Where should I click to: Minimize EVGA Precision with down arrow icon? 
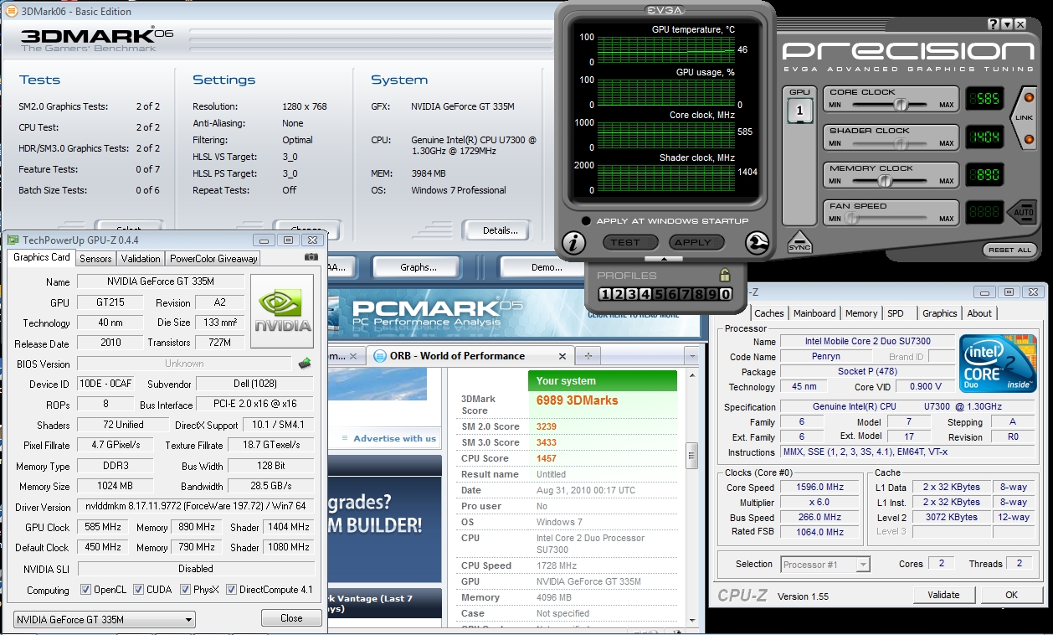1007,24
